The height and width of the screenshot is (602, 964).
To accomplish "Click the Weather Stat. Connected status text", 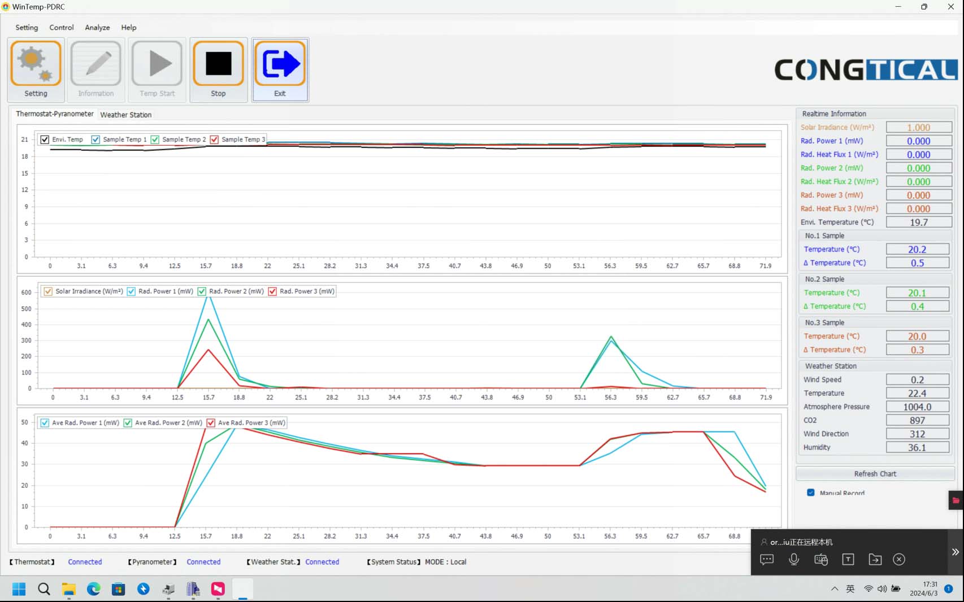I will pos(322,562).
